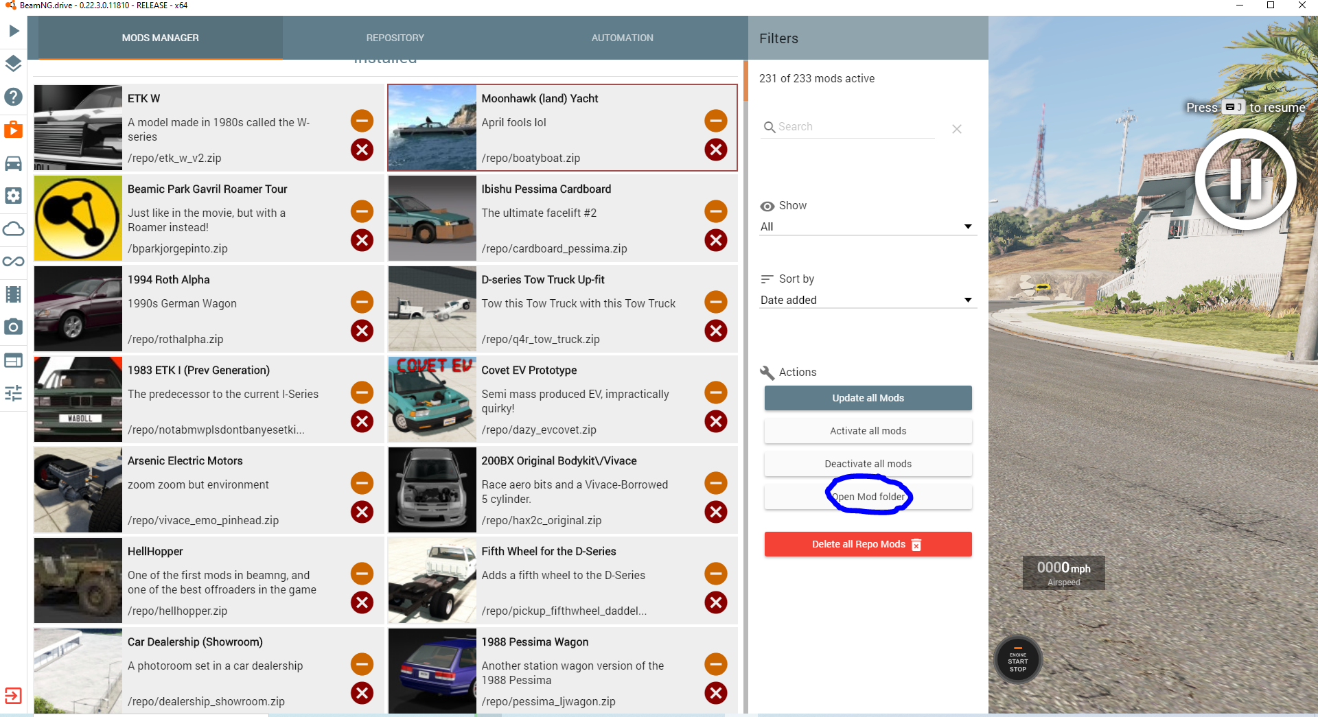Delete the Moonhawk (land) Yacht mod
The width and height of the screenshot is (1318, 717).
click(716, 150)
